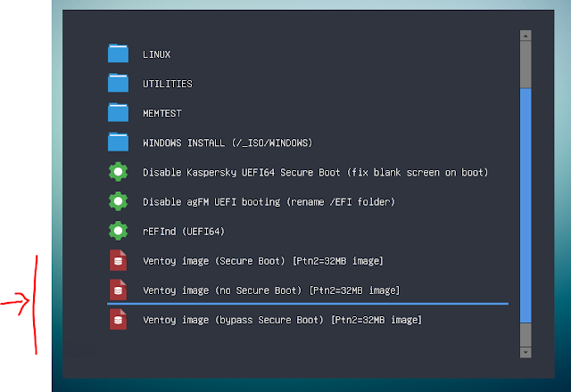This screenshot has width=571, height=392.
Task: Click image icon for Ventoy (Secure Boot)
Action: coord(118,260)
